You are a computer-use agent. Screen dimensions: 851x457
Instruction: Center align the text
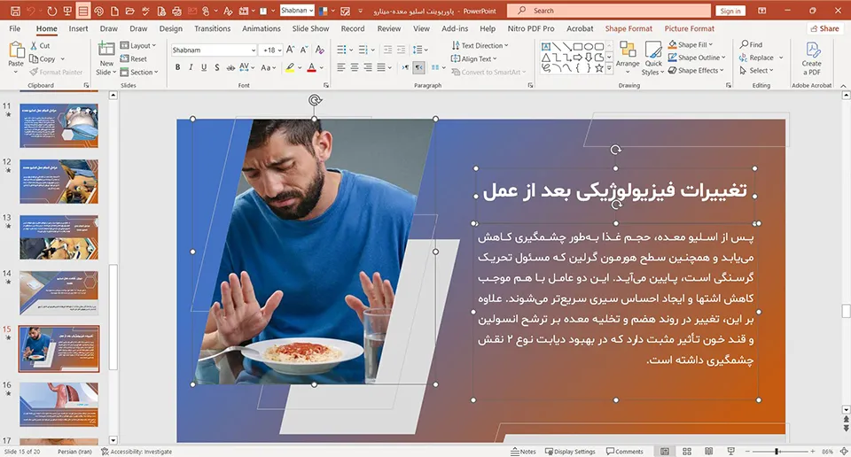[355, 67]
